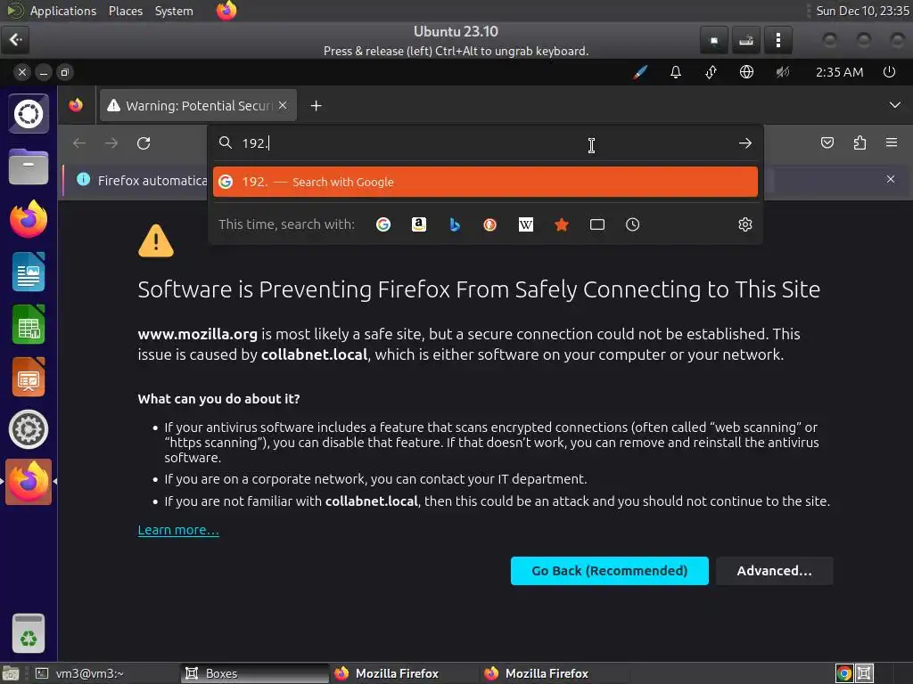913x684 pixels.
Task: Open search settings gear in urlbar
Action: coord(744,224)
